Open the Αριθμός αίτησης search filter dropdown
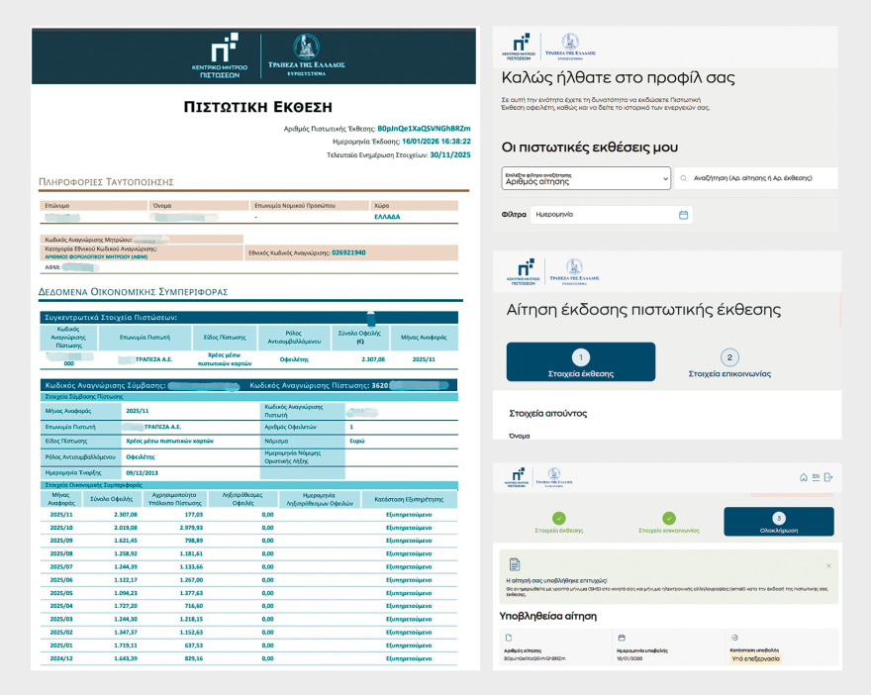The width and height of the screenshot is (871, 695). 586,178
